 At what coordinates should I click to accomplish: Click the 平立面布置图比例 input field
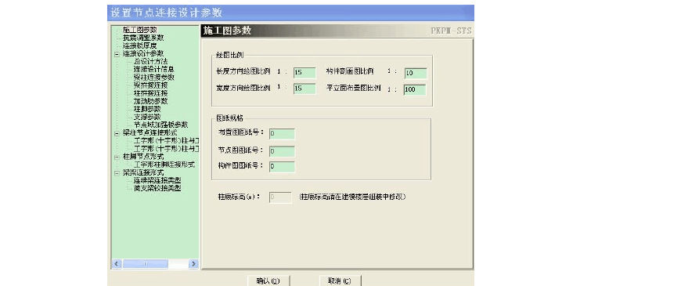point(415,89)
